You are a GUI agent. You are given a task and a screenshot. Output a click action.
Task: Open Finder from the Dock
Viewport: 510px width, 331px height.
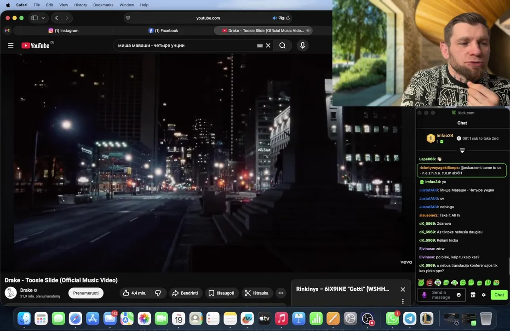24,319
